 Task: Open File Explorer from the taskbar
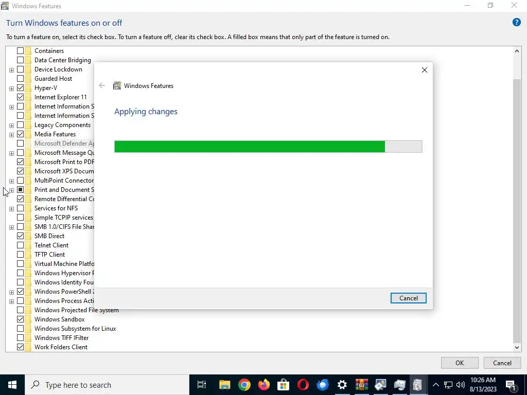224,385
